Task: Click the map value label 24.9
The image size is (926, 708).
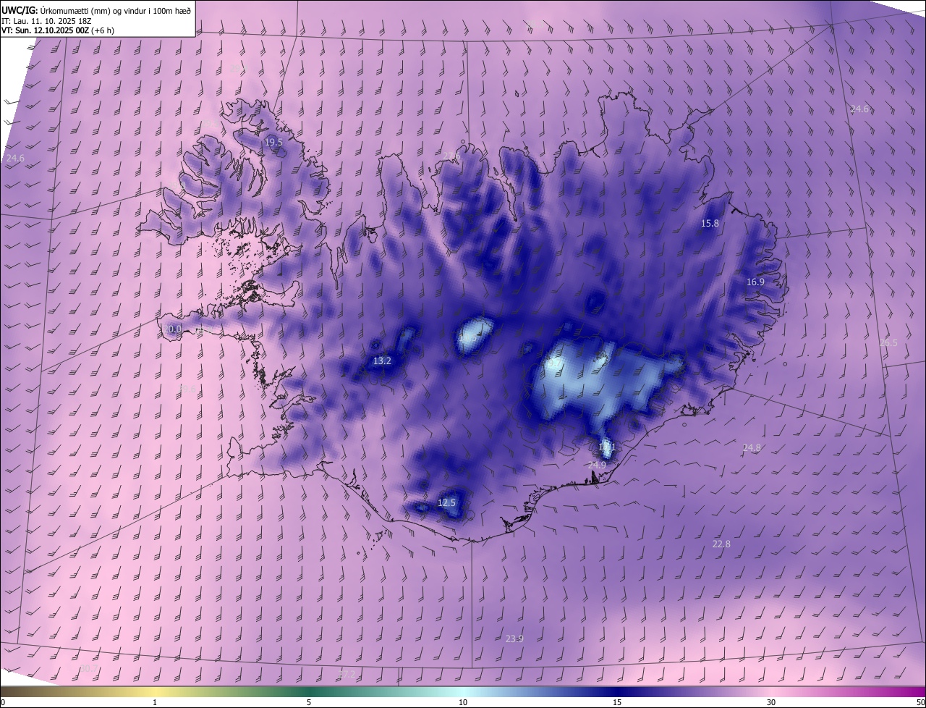Action: [597, 465]
